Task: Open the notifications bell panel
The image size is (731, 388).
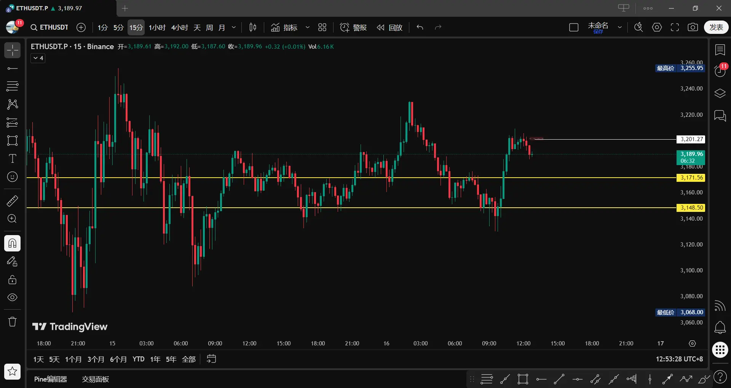Action: (x=720, y=328)
